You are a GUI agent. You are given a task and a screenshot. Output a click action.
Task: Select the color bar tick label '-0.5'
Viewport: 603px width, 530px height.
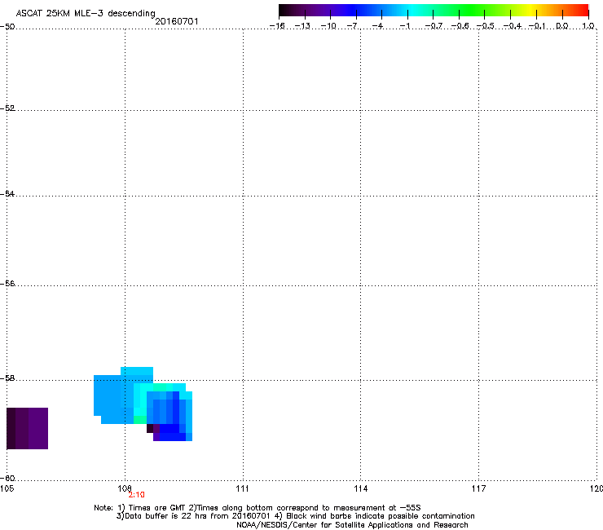click(486, 26)
